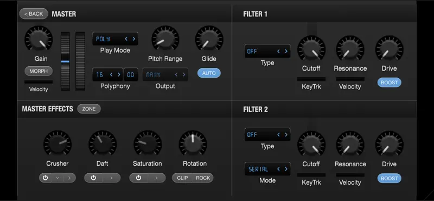Open the POLY Play Mode display

115,39
